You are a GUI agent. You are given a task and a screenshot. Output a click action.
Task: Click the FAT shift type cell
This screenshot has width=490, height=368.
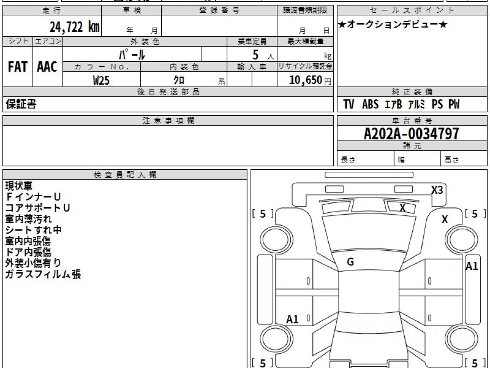tap(18, 67)
